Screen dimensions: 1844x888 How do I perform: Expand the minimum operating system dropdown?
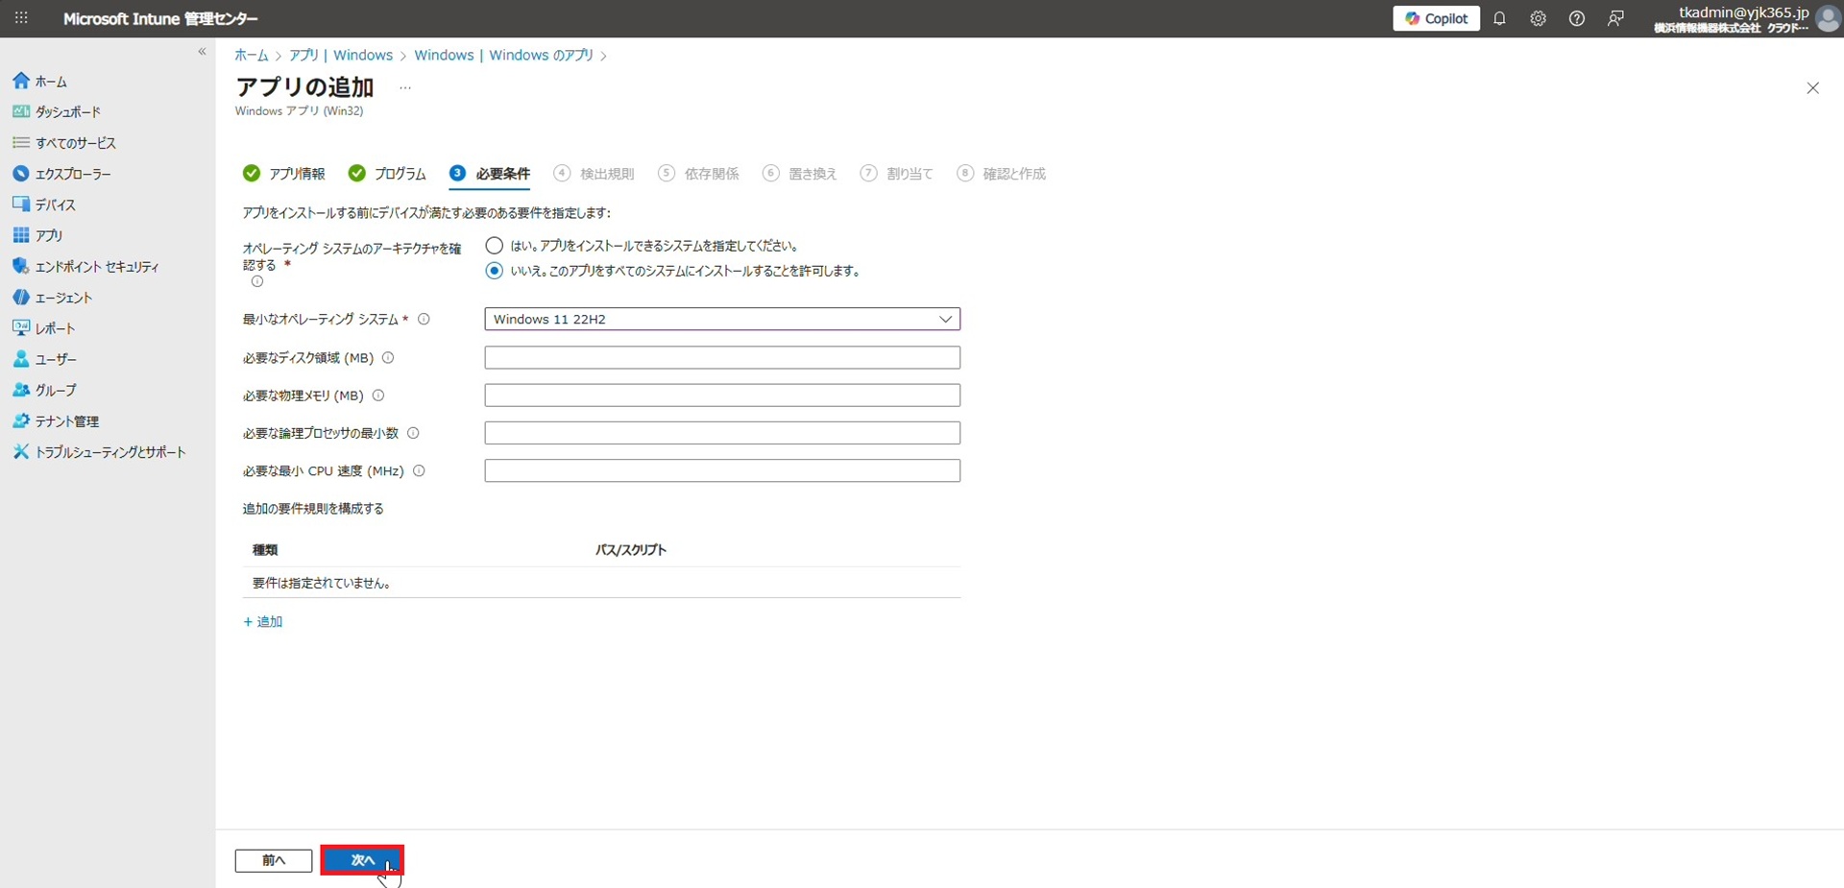[721, 319]
